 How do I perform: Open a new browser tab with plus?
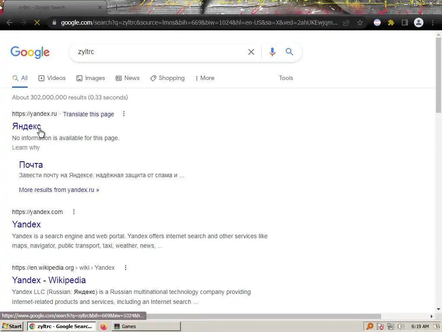coord(116,8)
